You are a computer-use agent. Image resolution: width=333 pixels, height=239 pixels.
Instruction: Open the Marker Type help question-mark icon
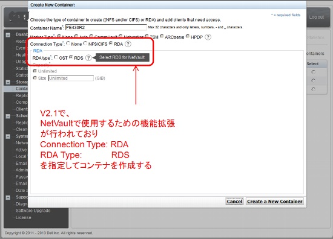[208, 37]
